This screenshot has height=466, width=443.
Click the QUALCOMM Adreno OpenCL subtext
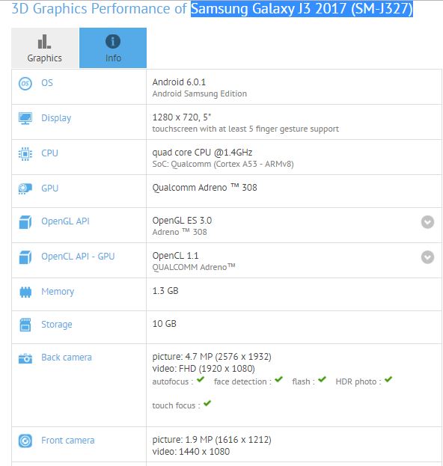[194, 267]
